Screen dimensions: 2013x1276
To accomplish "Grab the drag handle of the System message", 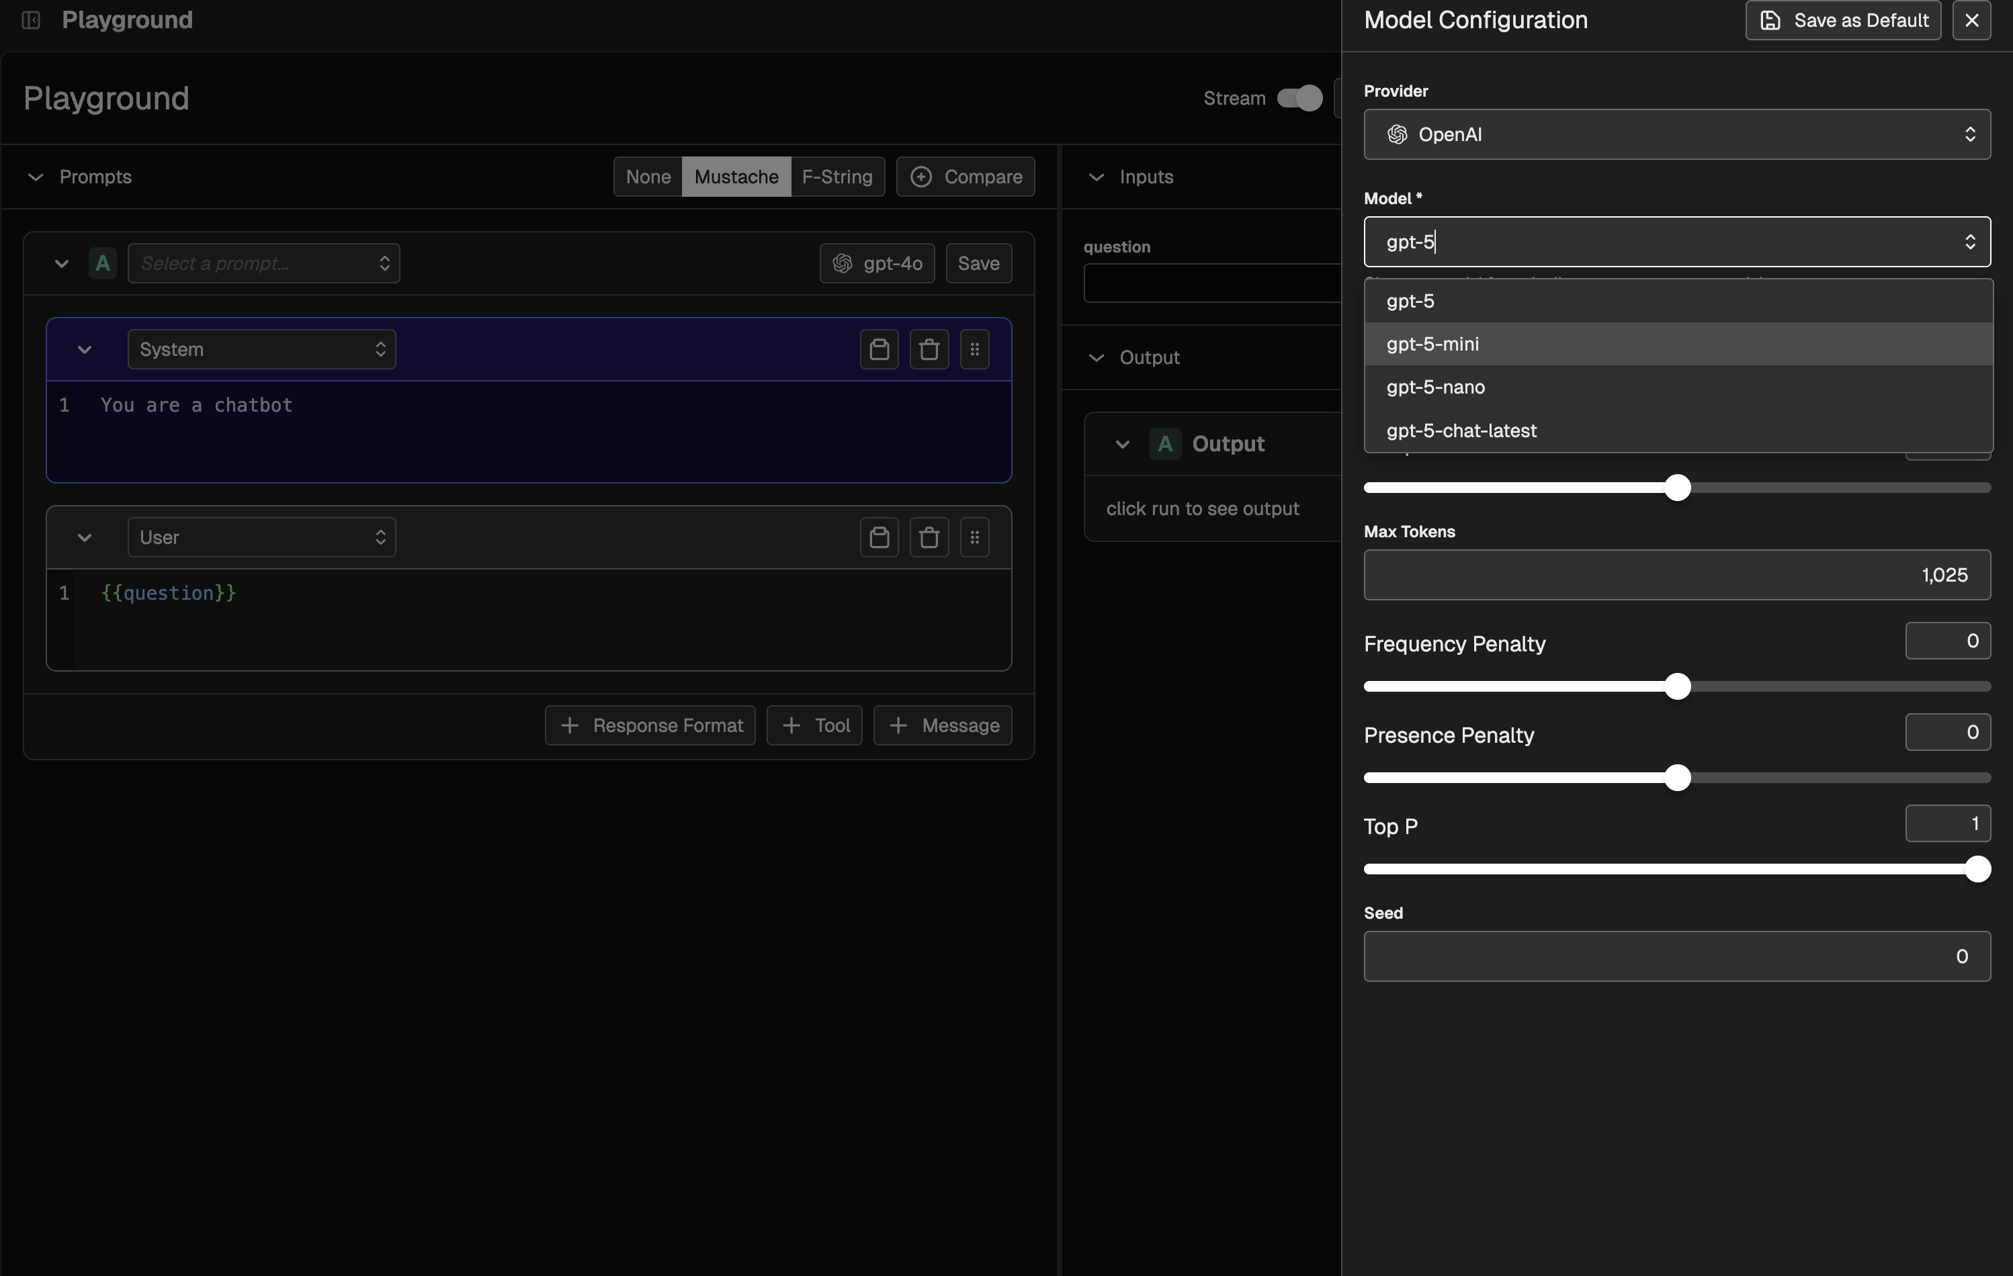I will (975, 349).
